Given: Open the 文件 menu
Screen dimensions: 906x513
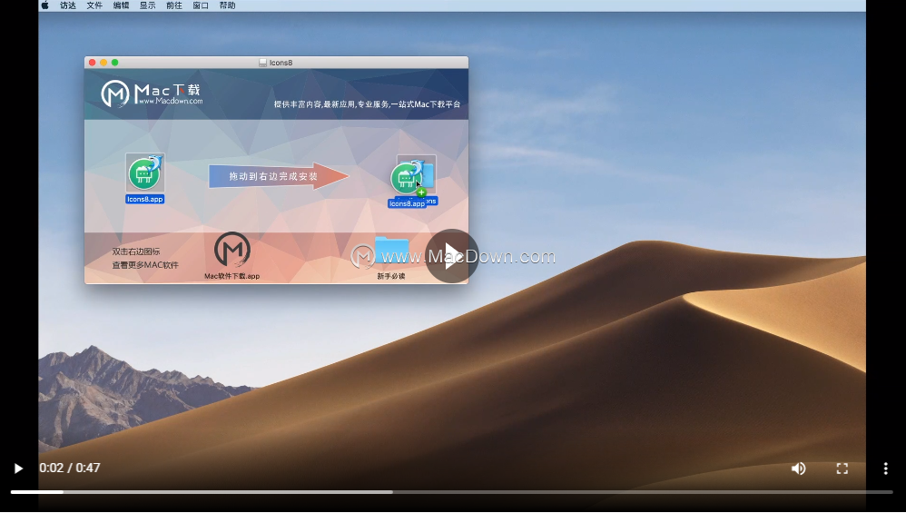Looking at the screenshot, I should pos(94,5).
